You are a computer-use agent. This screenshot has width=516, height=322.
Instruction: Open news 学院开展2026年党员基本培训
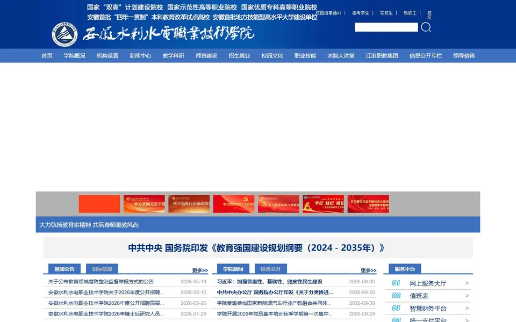275,314
